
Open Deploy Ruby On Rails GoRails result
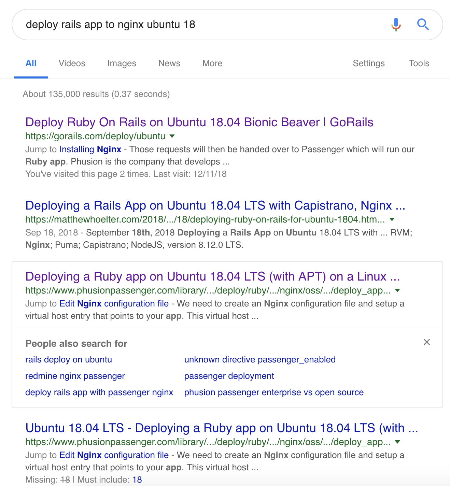pos(199,122)
